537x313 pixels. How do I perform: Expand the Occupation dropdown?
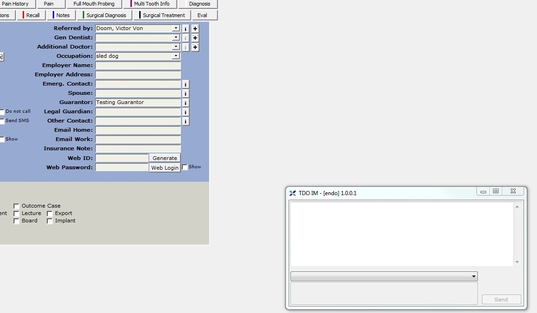click(176, 56)
